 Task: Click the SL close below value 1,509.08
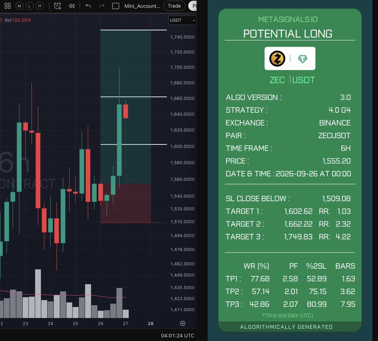point(336,199)
